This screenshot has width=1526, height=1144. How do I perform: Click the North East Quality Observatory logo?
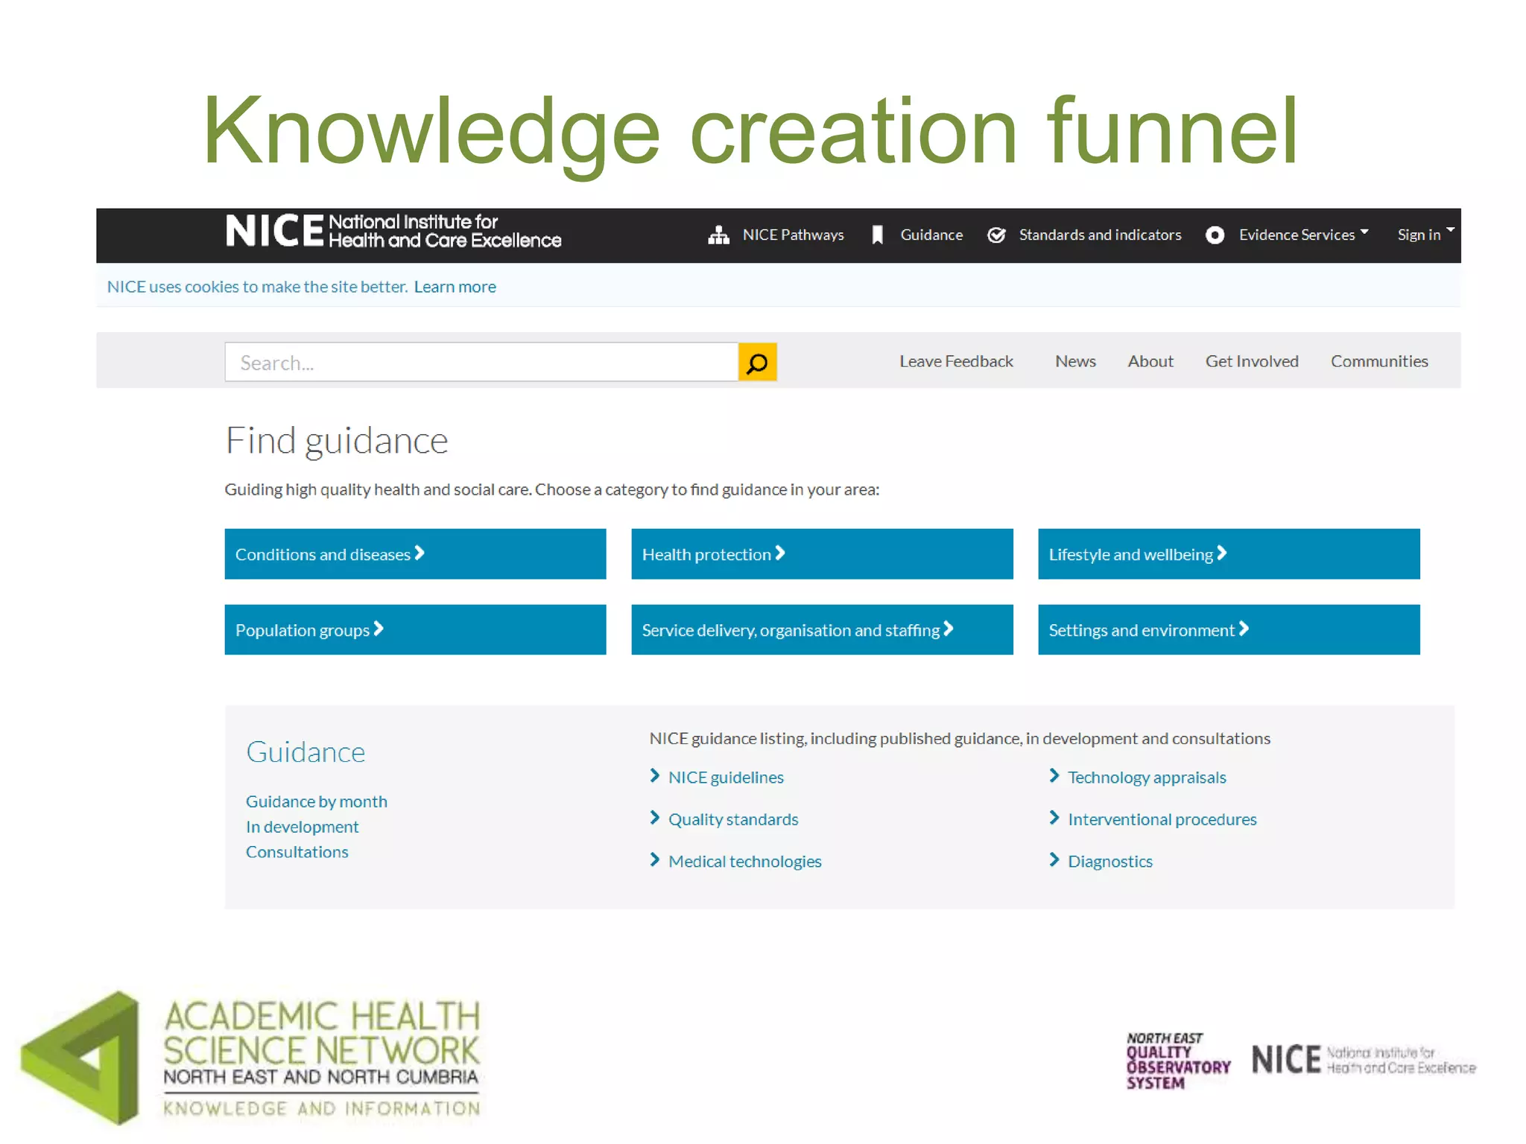[x=1178, y=1061]
